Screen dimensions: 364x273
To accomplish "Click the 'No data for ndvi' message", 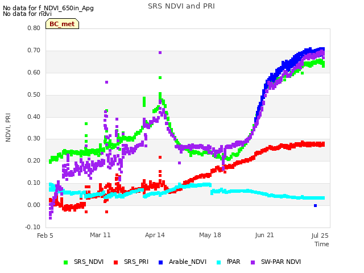I will (27, 14).
